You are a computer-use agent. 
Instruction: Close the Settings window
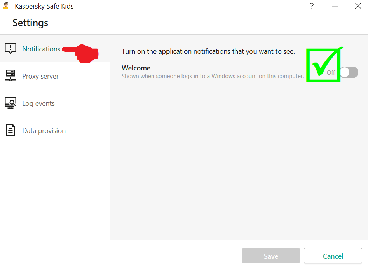click(358, 6)
